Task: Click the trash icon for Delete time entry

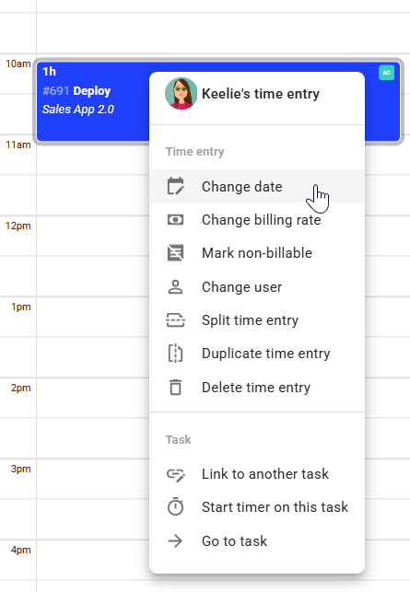Action: pyautogui.click(x=175, y=388)
